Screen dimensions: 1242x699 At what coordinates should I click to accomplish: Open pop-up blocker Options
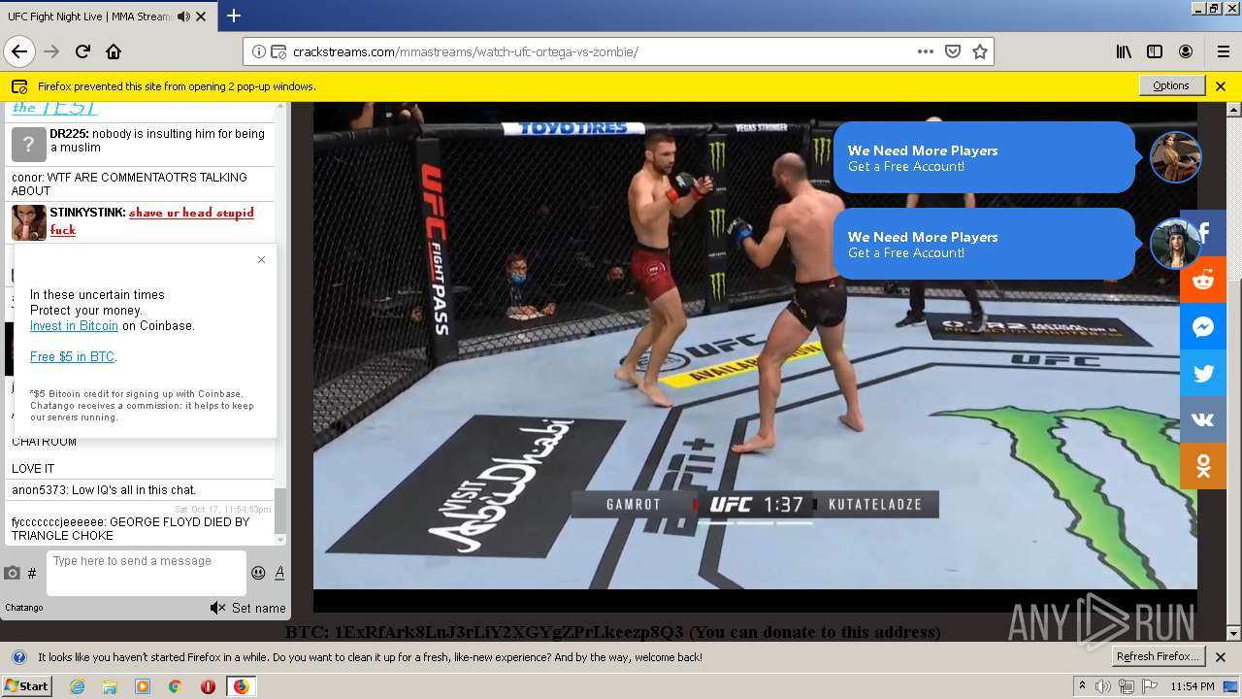click(1171, 85)
